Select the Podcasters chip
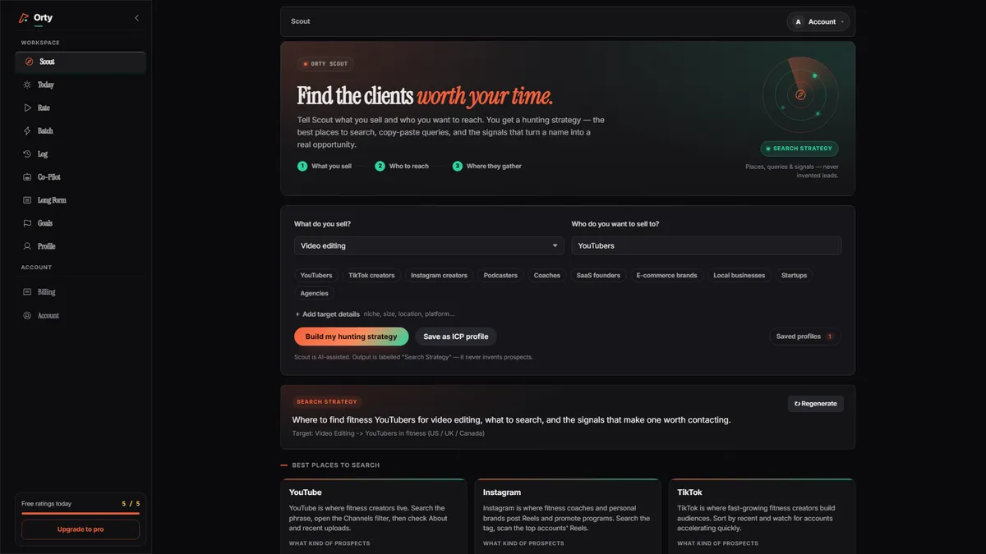The image size is (986, 554). 500,275
